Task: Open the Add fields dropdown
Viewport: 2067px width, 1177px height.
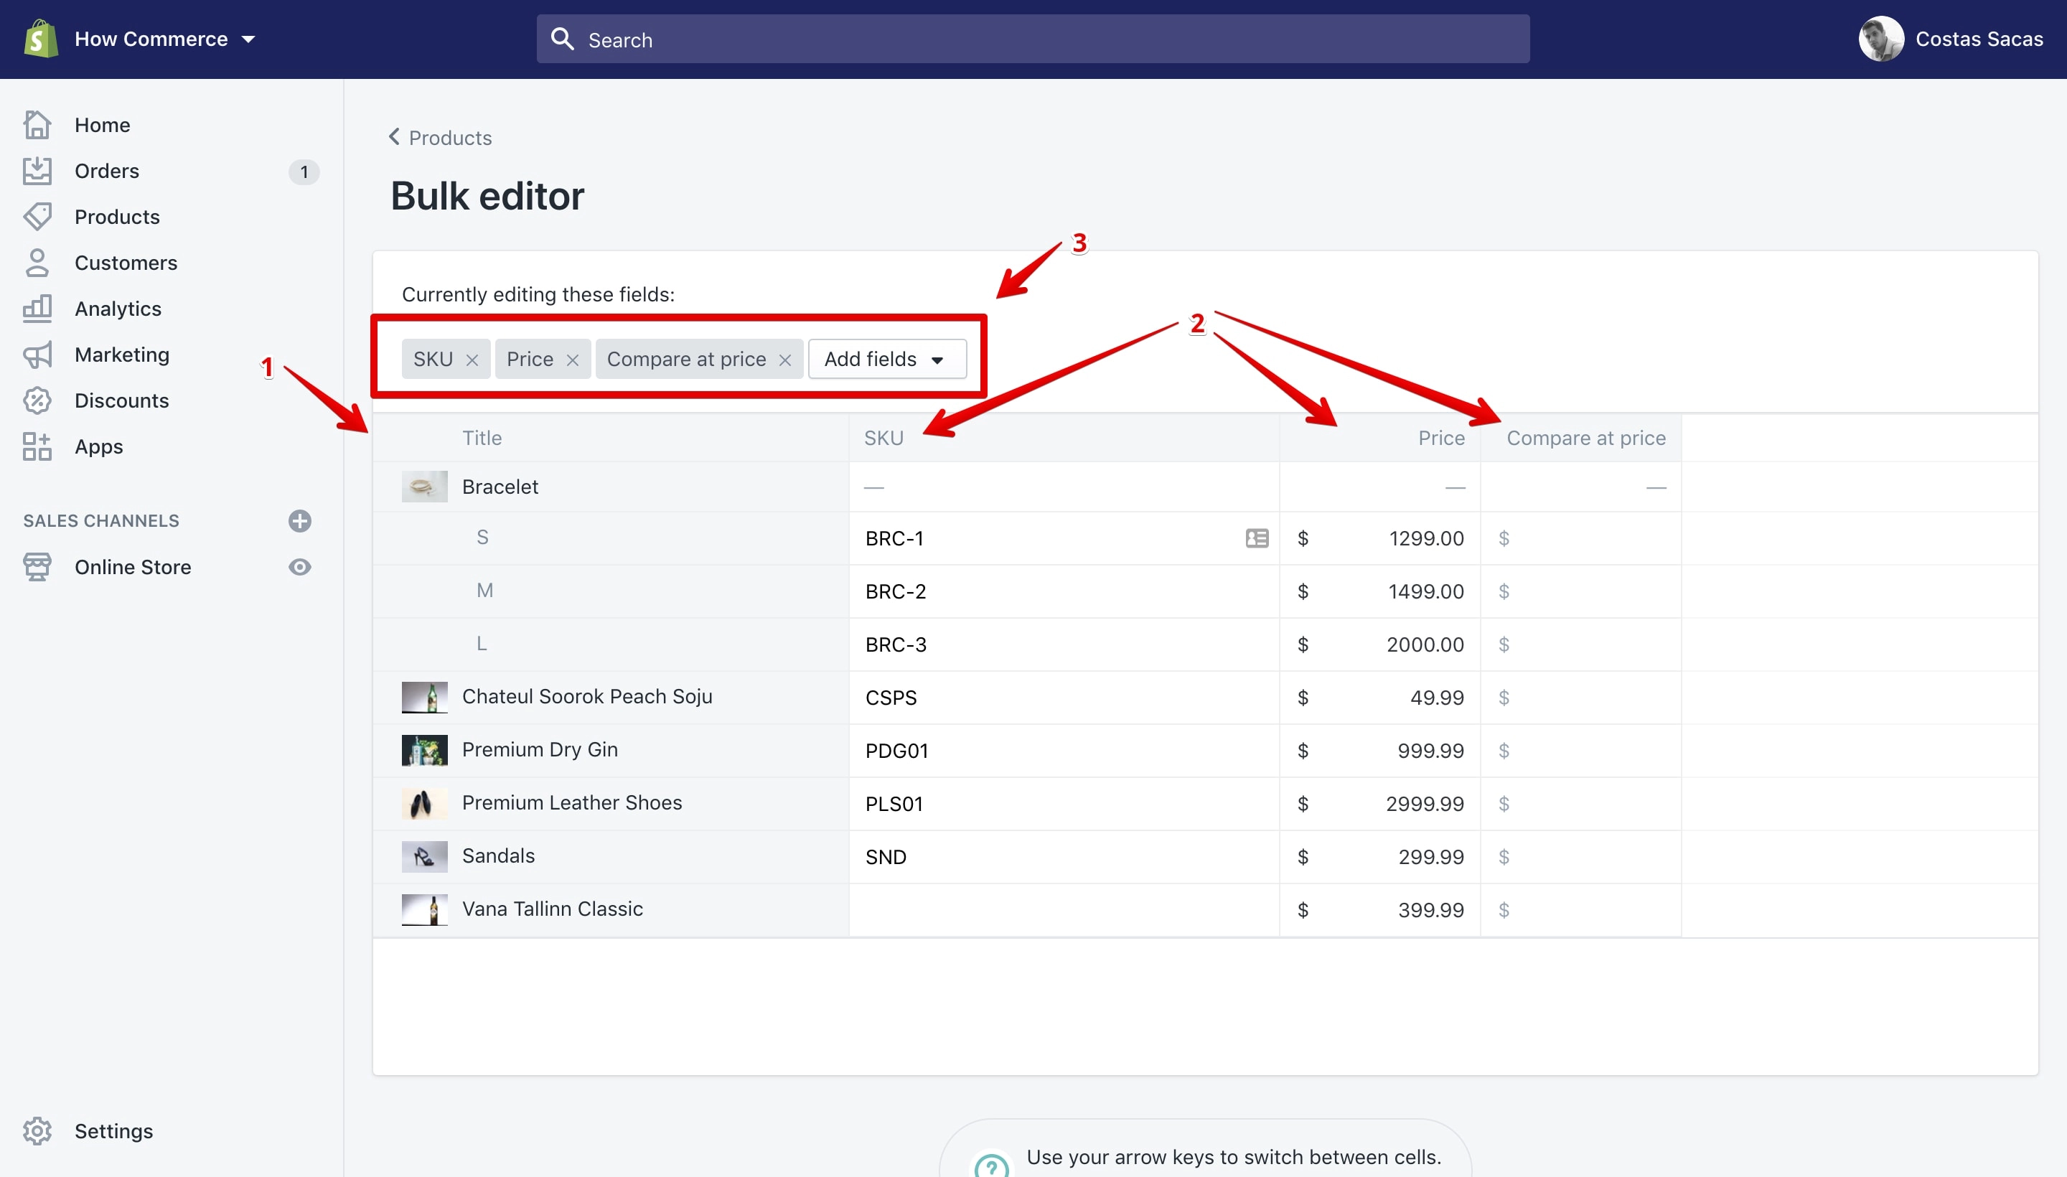Action: [x=887, y=359]
